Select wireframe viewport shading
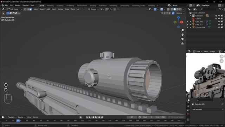The image size is (225, 127). 172,9
